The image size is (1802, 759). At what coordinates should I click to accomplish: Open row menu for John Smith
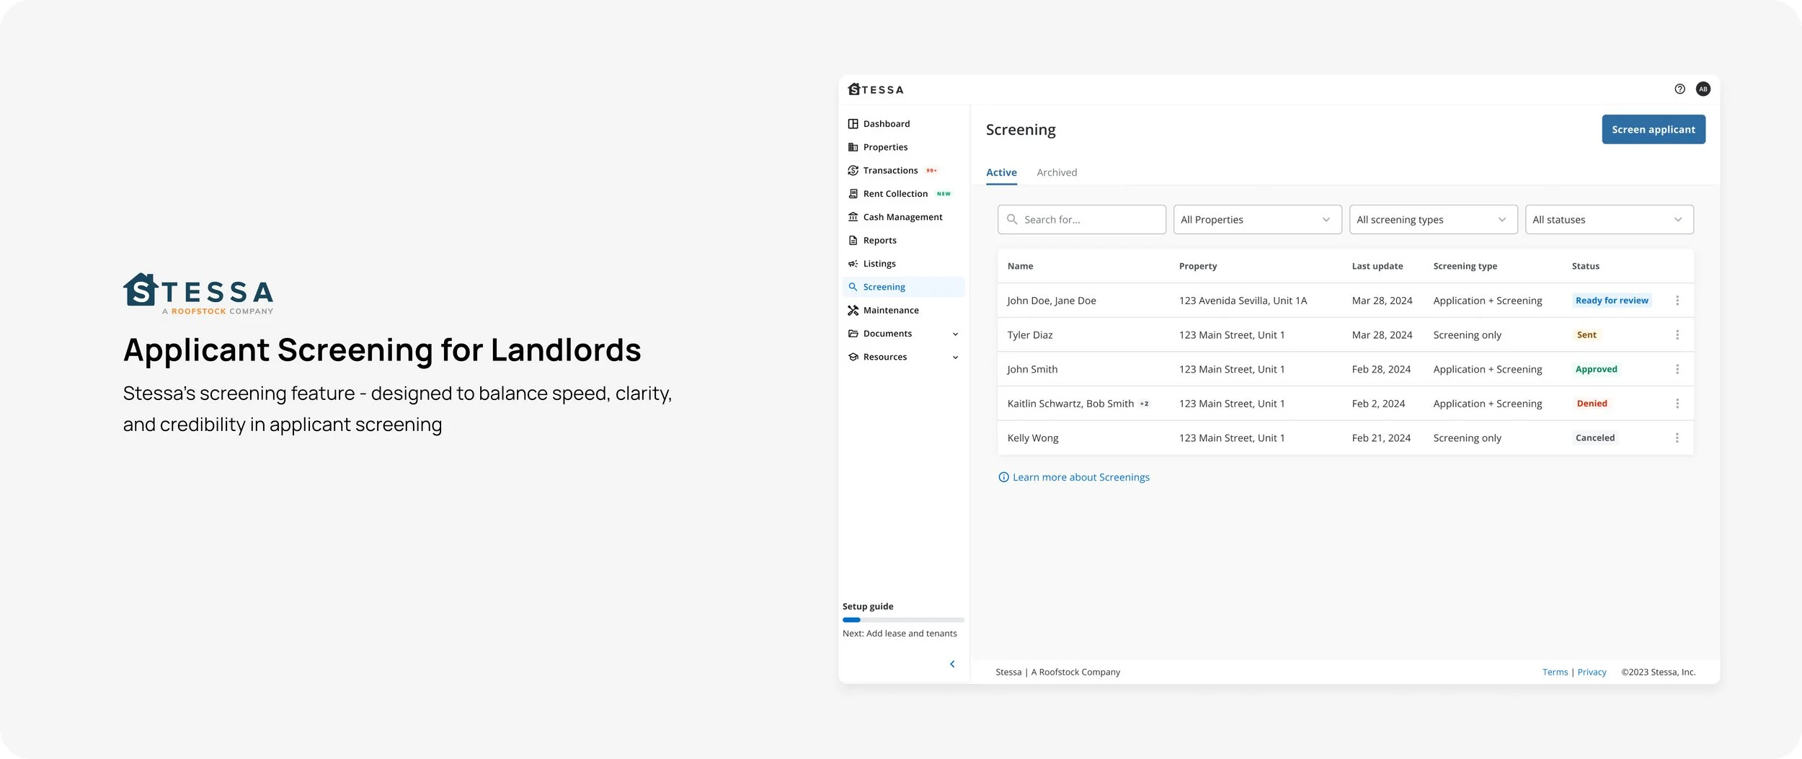1677,369
